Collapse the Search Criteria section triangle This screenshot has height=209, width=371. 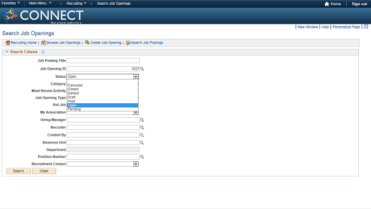[6, 52]
